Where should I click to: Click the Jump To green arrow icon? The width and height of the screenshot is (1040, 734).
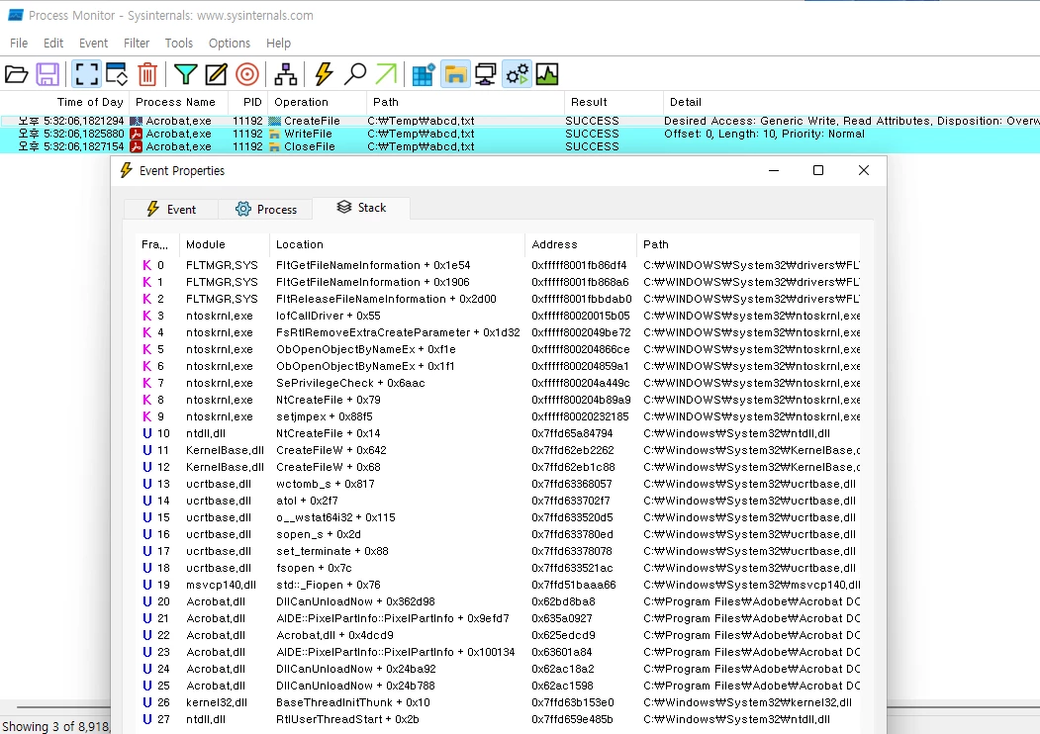coord(386,74)
